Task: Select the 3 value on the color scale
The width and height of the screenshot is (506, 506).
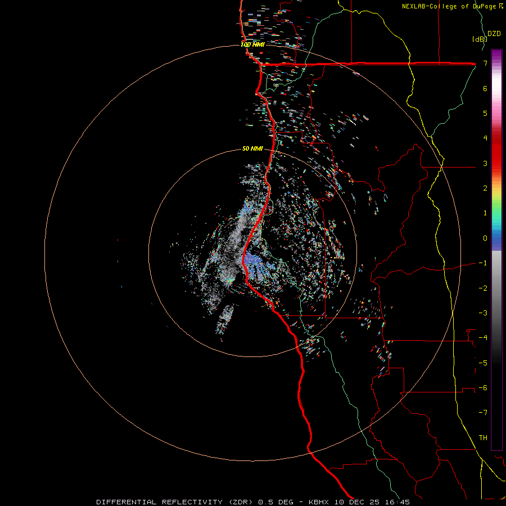Action: point(485,163)
